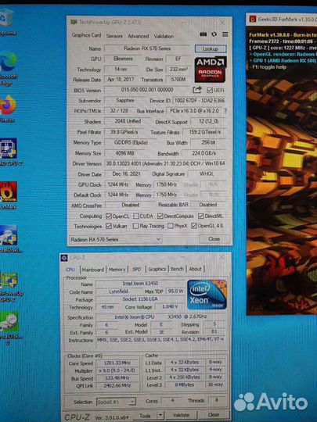The height and width of the screenshot is (422, 317).
Task: Click the Lookup button in GPU-Z
Action: coord(211,48)
